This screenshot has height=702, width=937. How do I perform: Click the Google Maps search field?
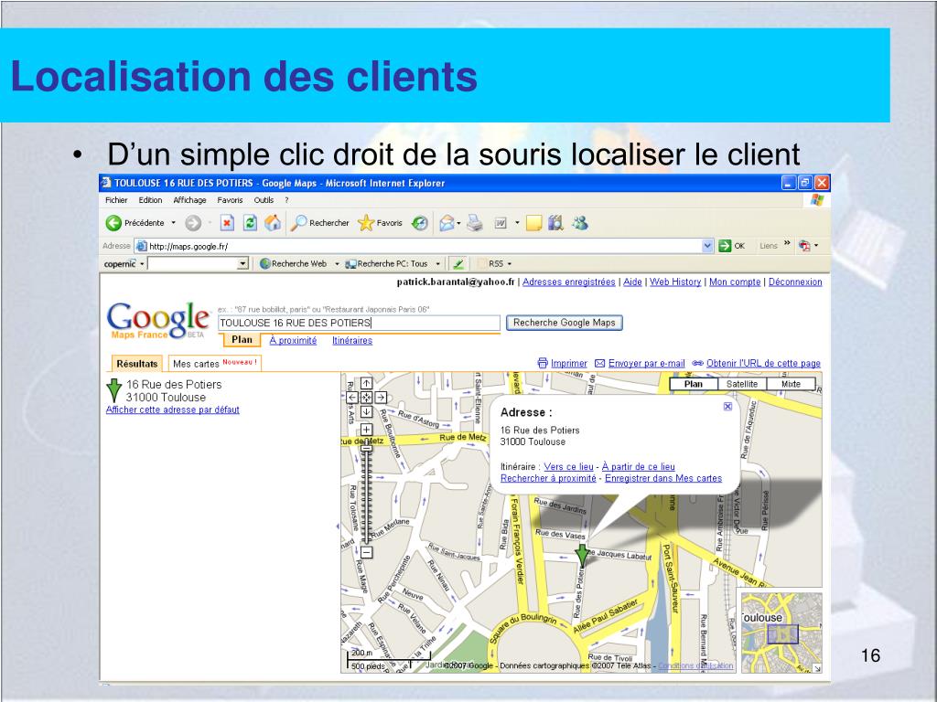click(x=359, y=323)
